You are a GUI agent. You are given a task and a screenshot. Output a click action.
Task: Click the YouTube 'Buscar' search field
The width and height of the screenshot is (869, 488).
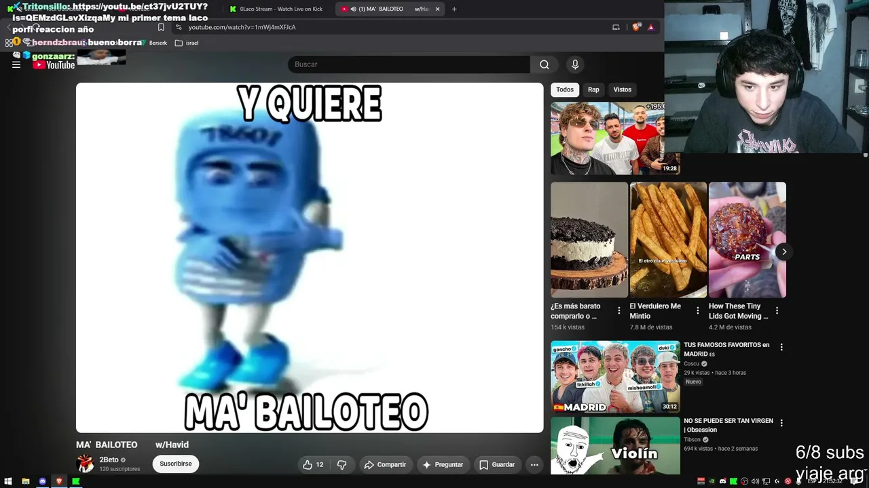pos(409,64)
